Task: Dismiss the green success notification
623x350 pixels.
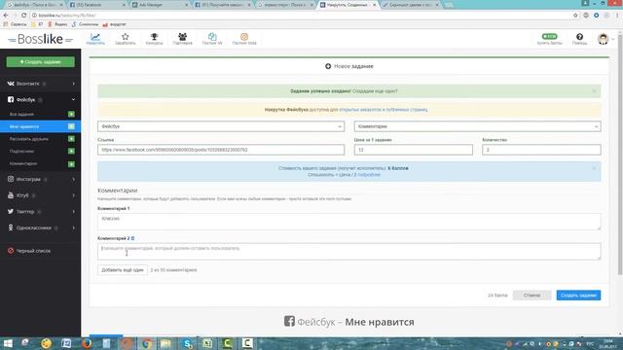Action: [594, 90]
